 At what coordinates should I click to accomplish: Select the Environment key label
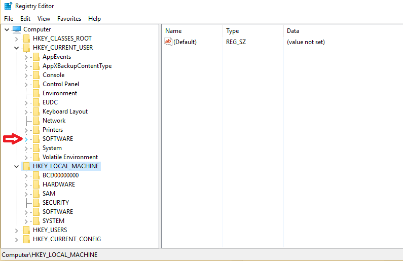coord(60,93)
